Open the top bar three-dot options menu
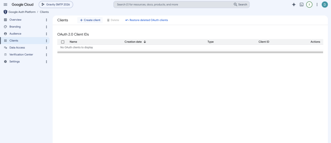 pos(317,5)
